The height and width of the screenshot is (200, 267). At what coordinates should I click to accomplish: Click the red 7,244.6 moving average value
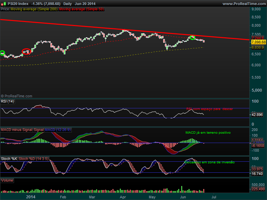[258, 38]
